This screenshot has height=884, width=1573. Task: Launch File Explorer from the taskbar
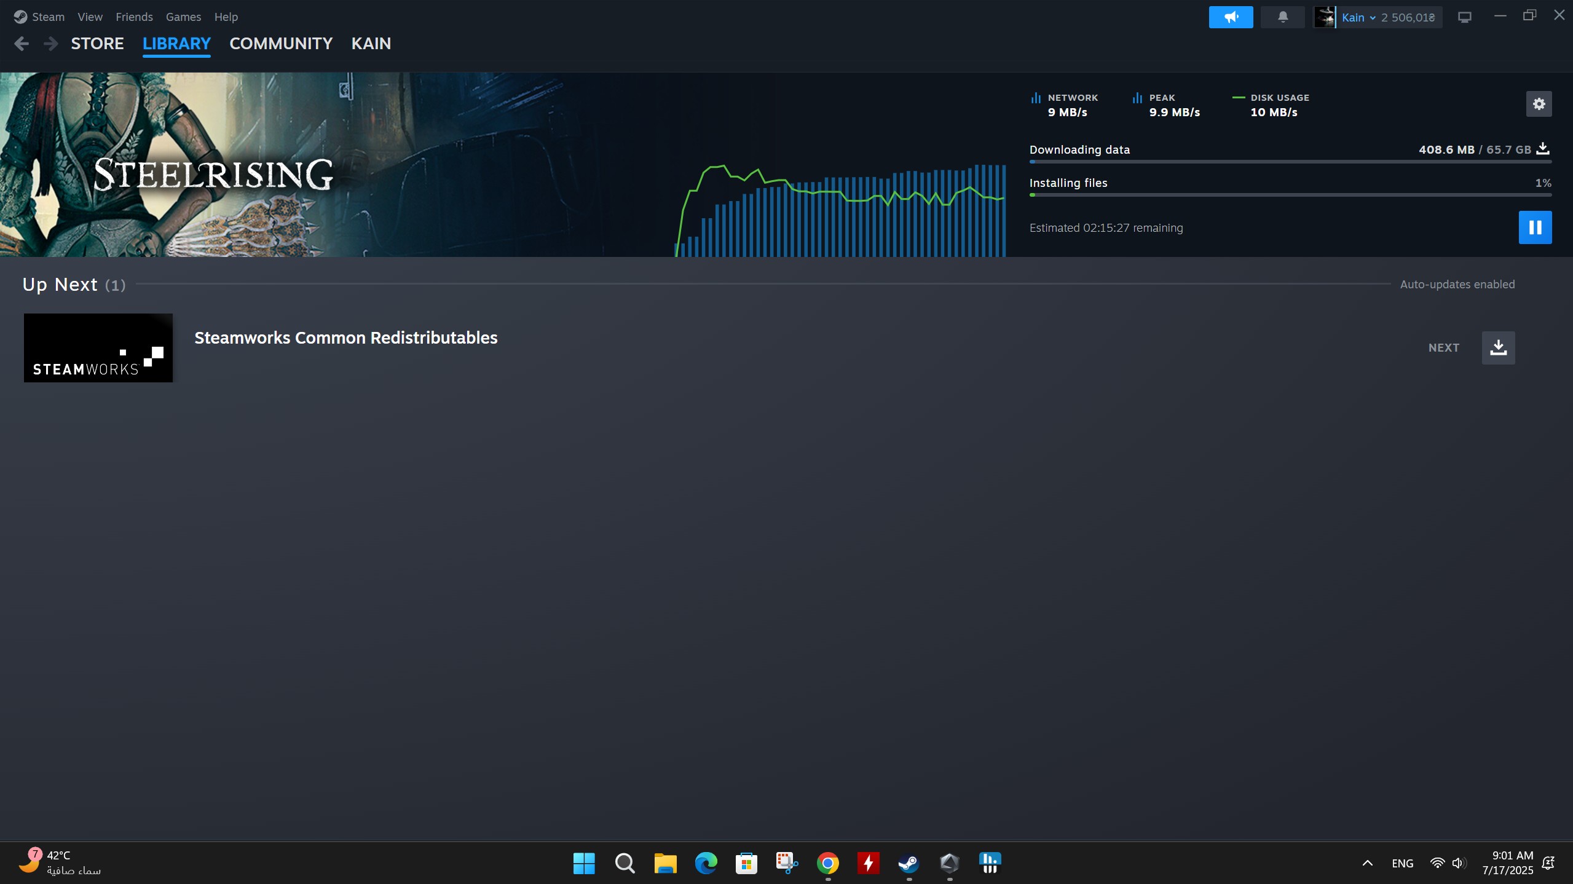click(x=665, y=863)
